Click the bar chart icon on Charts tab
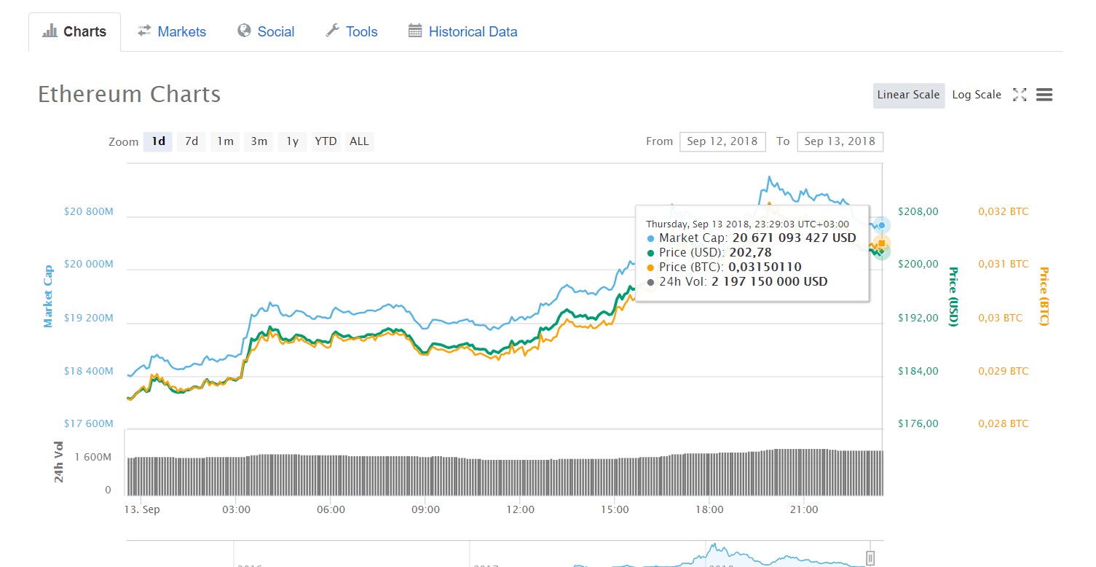 50,31
